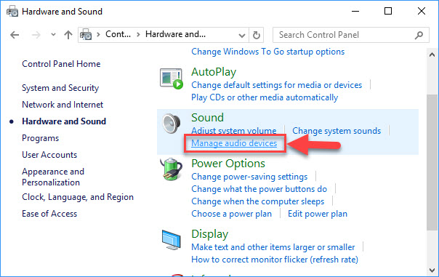Open Manage audio devices link

[x=234, y=143]
